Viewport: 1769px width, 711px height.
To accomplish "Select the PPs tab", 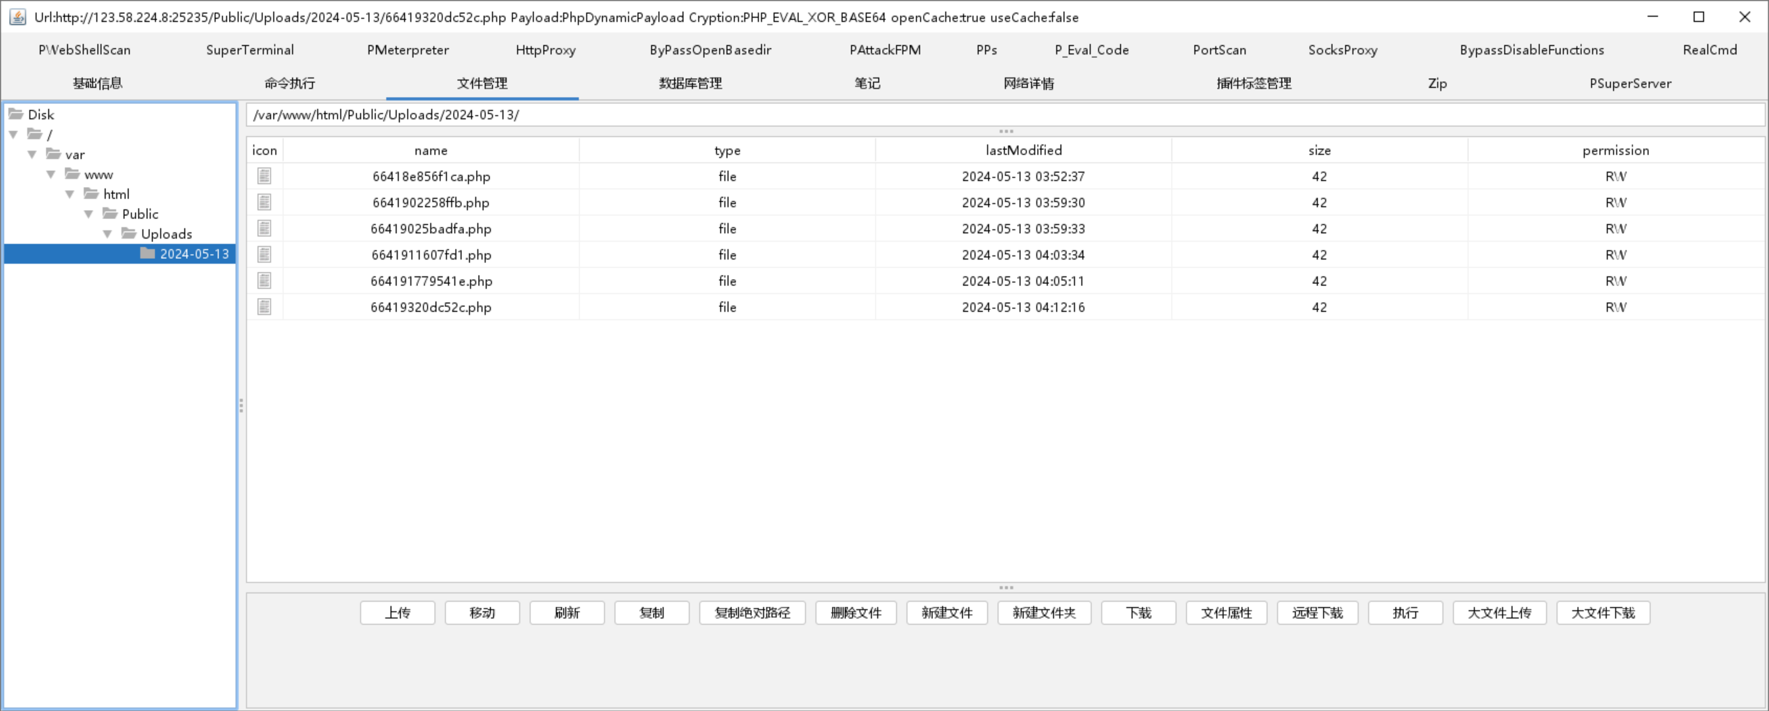I will [987, 50].
